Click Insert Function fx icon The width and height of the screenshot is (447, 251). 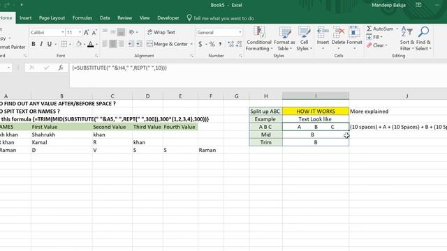pyautogui.click(x=61, y=68)
